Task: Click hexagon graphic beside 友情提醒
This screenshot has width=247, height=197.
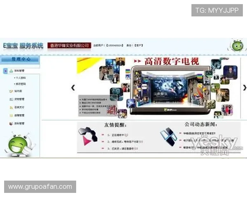Action: [x=88, y=136]
